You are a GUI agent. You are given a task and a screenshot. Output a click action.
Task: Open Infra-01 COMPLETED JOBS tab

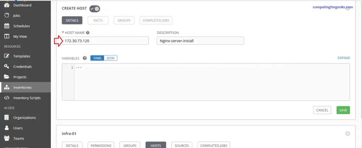tap(214, 145)
